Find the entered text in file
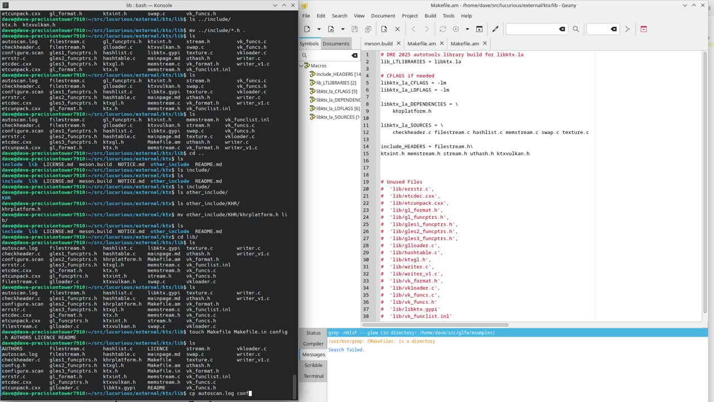Image resolution: width=714 pixels, height=402 pixels. [x=576, y=29]
